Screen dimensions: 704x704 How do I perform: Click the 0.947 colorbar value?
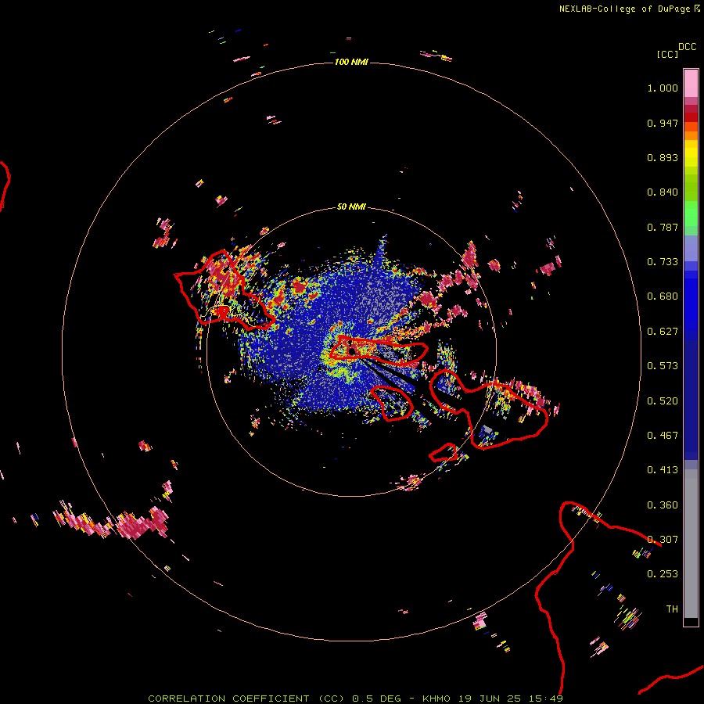point(663,123)
